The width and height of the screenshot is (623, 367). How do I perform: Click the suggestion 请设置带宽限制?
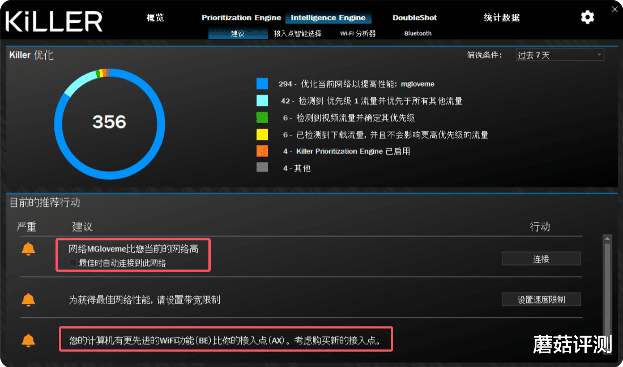tap(144, 300)
